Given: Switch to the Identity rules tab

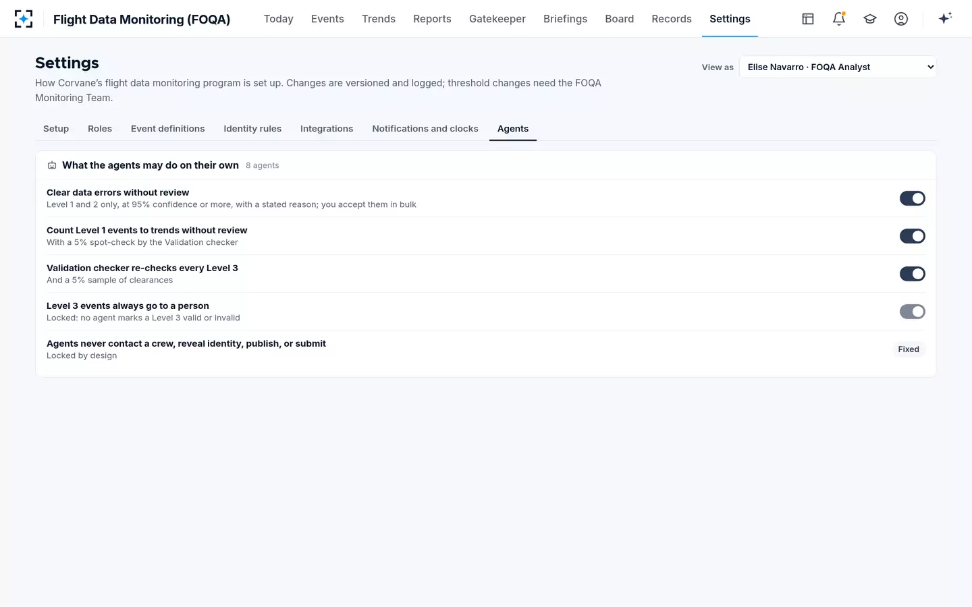Looking at the screenshot, I should point(252,129).
